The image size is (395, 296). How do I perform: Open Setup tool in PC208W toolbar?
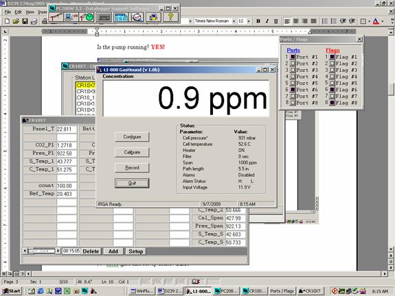point(56,17)
